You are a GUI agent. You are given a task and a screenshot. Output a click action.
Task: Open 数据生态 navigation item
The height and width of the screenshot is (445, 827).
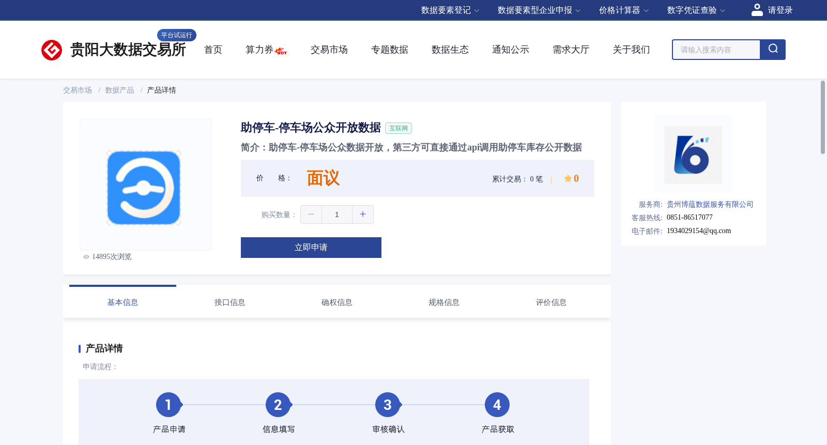[x=450, y=50]
